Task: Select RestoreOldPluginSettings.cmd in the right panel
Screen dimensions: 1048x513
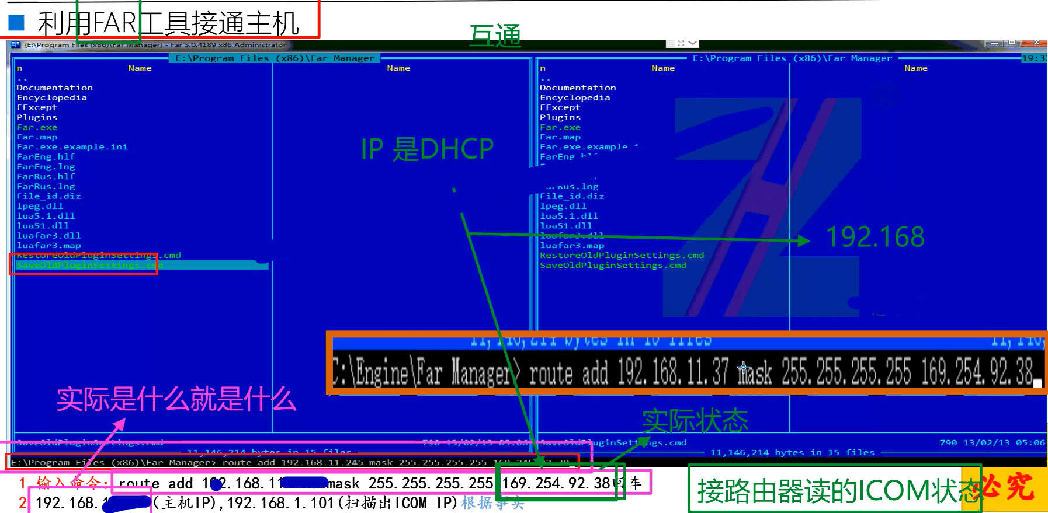Action: coord(622,256)
